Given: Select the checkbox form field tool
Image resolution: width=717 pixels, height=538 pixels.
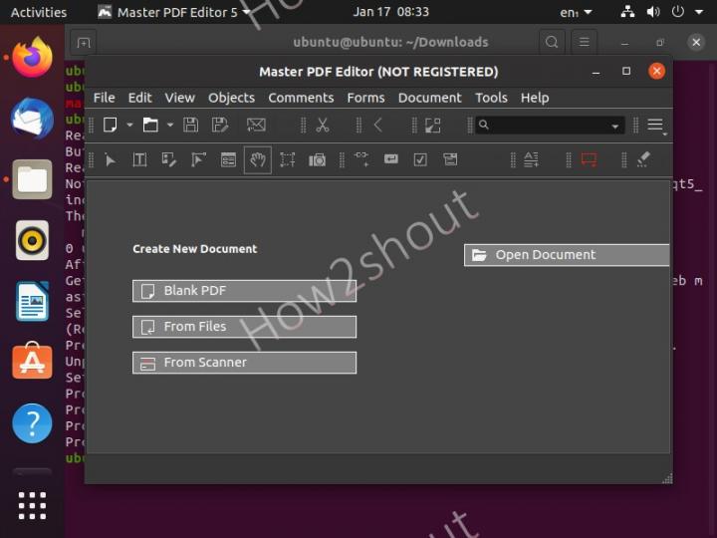Looking at the screenshot, I should 420,159.
